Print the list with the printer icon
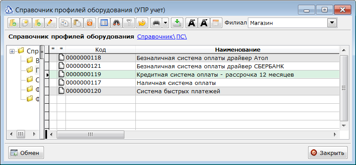356x165 pixels. tap(156, 23)
